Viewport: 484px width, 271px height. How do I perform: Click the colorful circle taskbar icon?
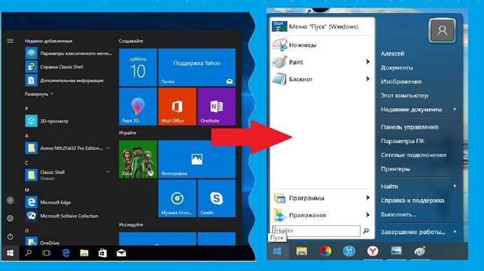coord(325,251)
